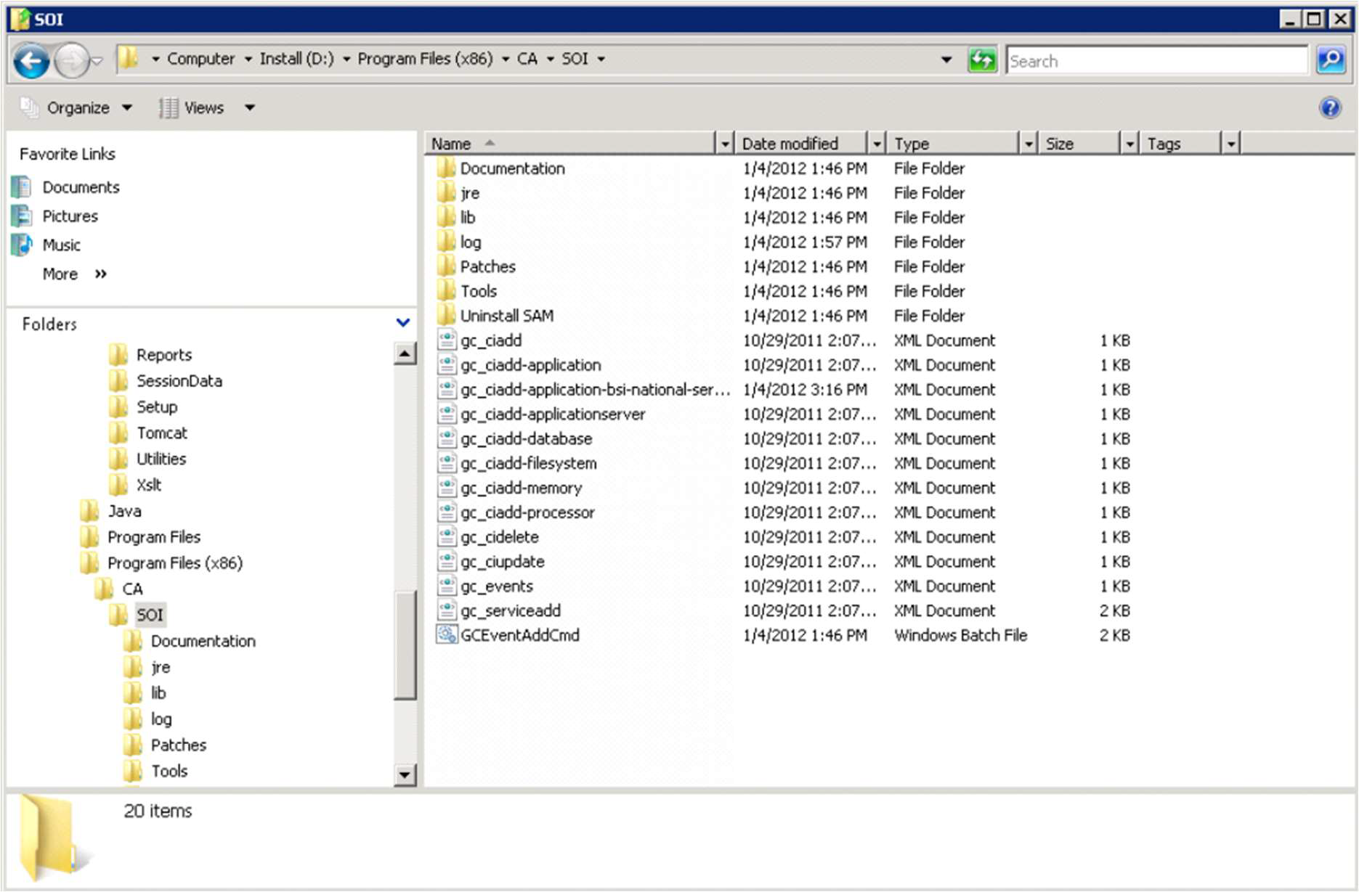Click the green Refresh icon

(x=982, y=60)
